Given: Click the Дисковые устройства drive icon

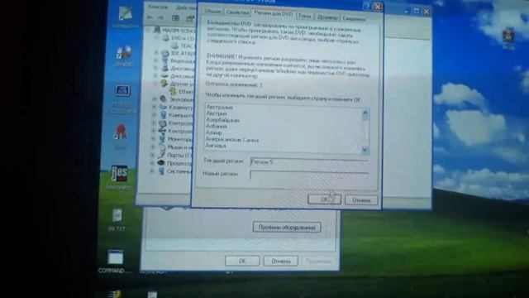Looking at the screenshot, I should click(x=164, y=75).
